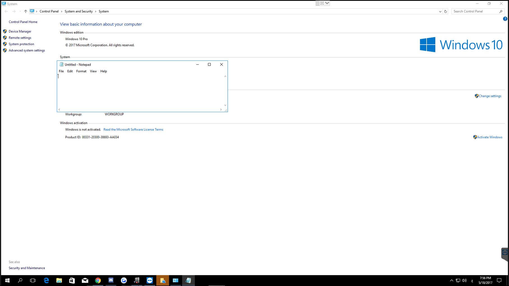Open the volume tray icon
This screenshot has height=286, width=509.
[464, 280]
